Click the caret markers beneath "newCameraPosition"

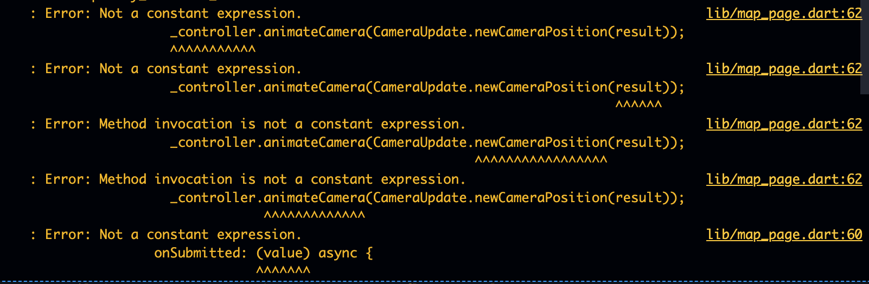(541, 160)
